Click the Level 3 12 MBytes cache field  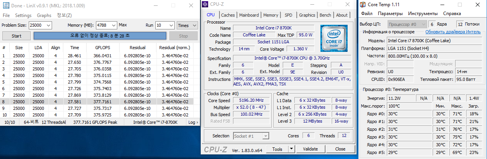(313, 121)
